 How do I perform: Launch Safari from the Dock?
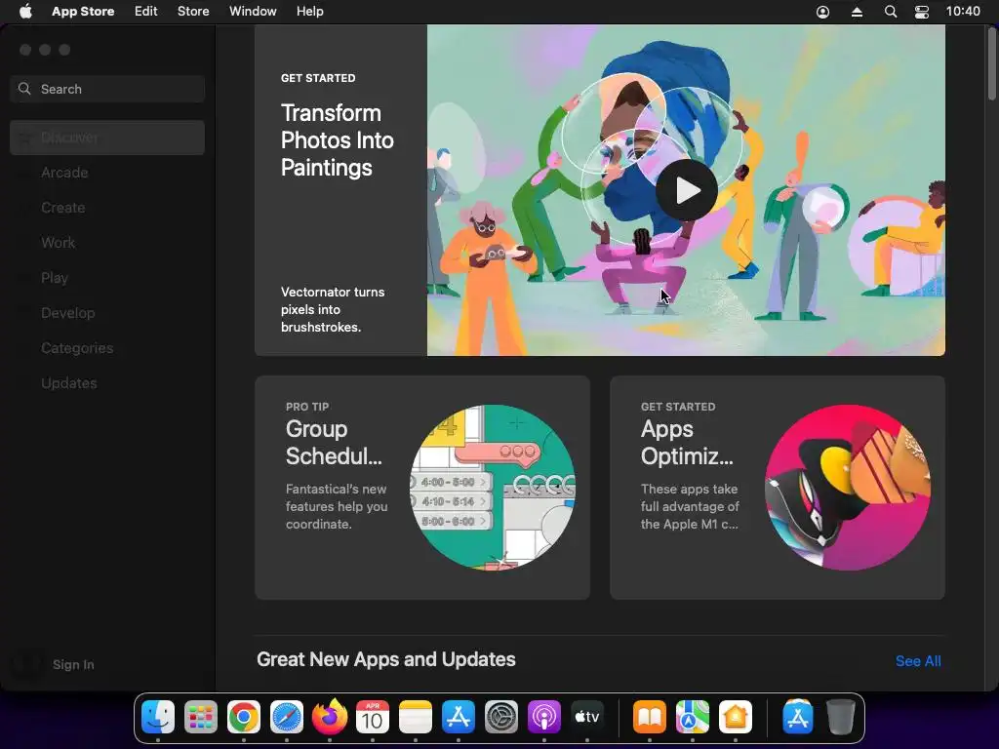click(x=287, y=717)
